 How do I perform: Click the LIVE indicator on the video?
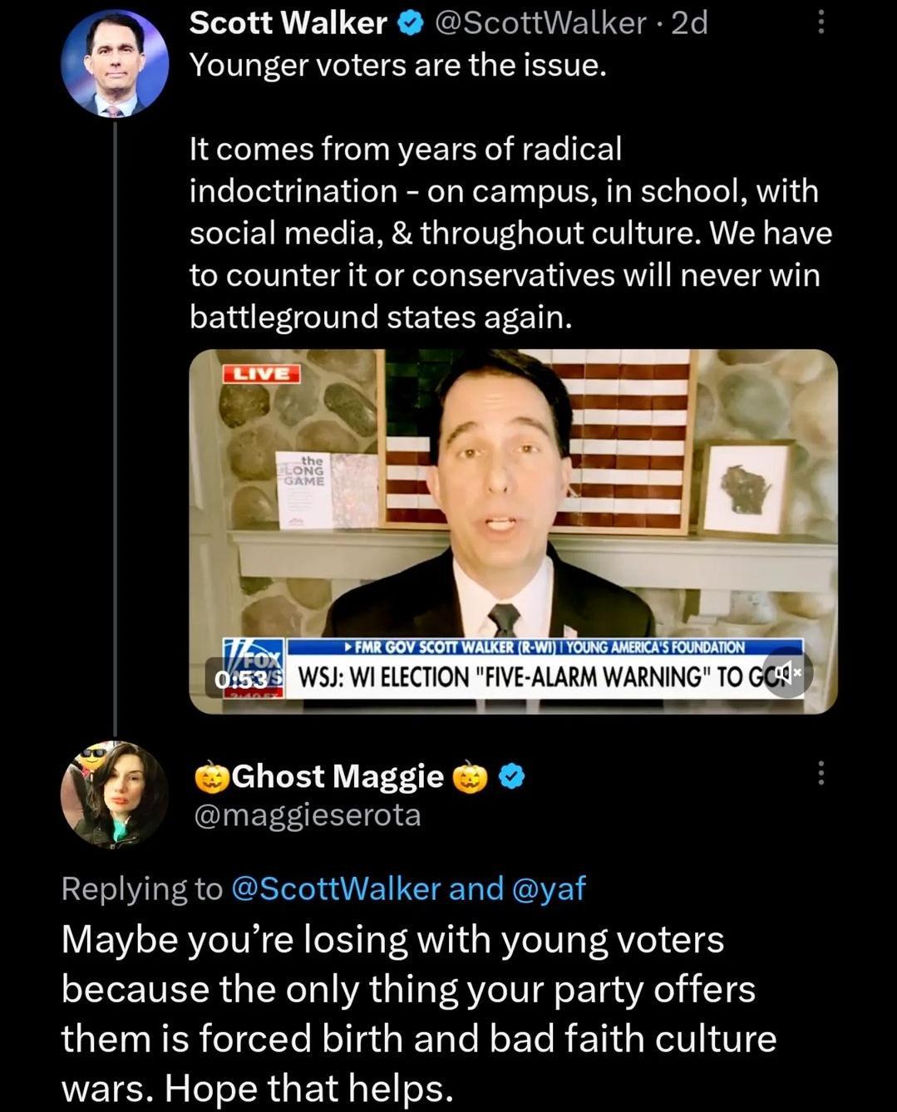pyautogui.click(x=260, y=373)
